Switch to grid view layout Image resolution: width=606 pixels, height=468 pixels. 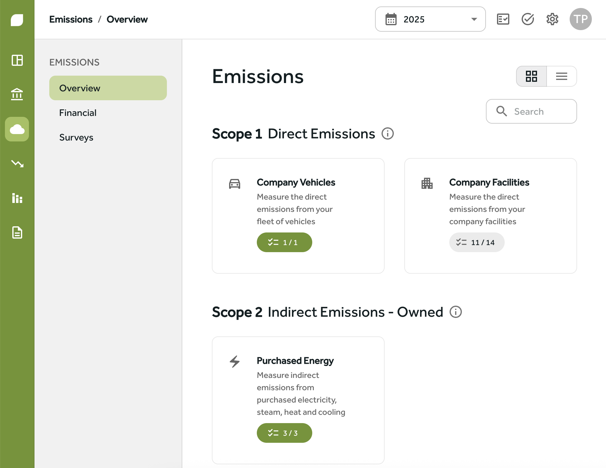531,76
